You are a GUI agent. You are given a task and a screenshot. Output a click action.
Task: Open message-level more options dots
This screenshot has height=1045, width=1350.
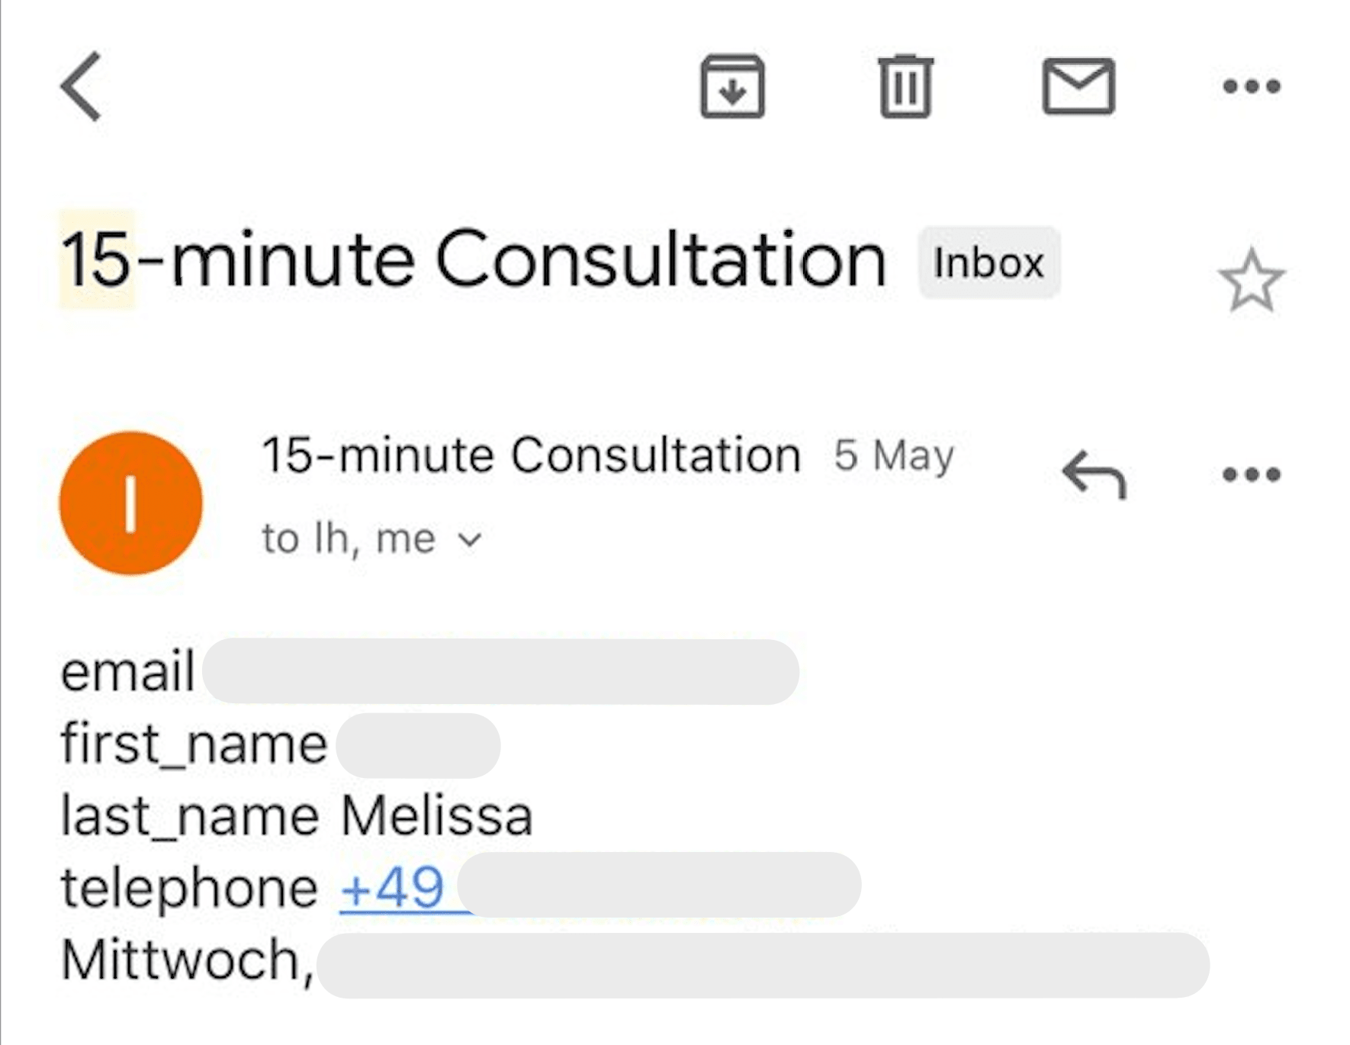click(1251, 474)
